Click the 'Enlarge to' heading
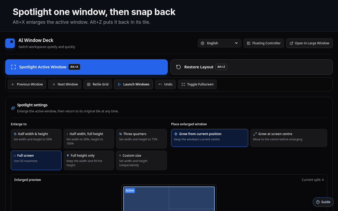 click(19, 124)
